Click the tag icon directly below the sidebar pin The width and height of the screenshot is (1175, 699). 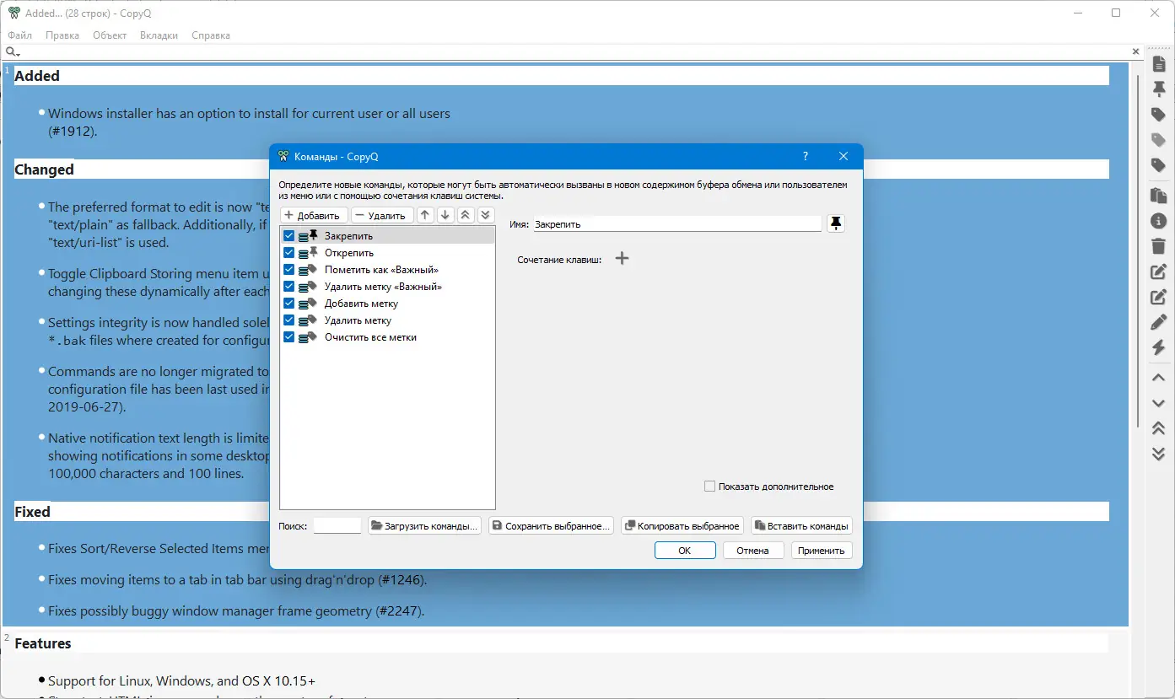click(1158, 115)
